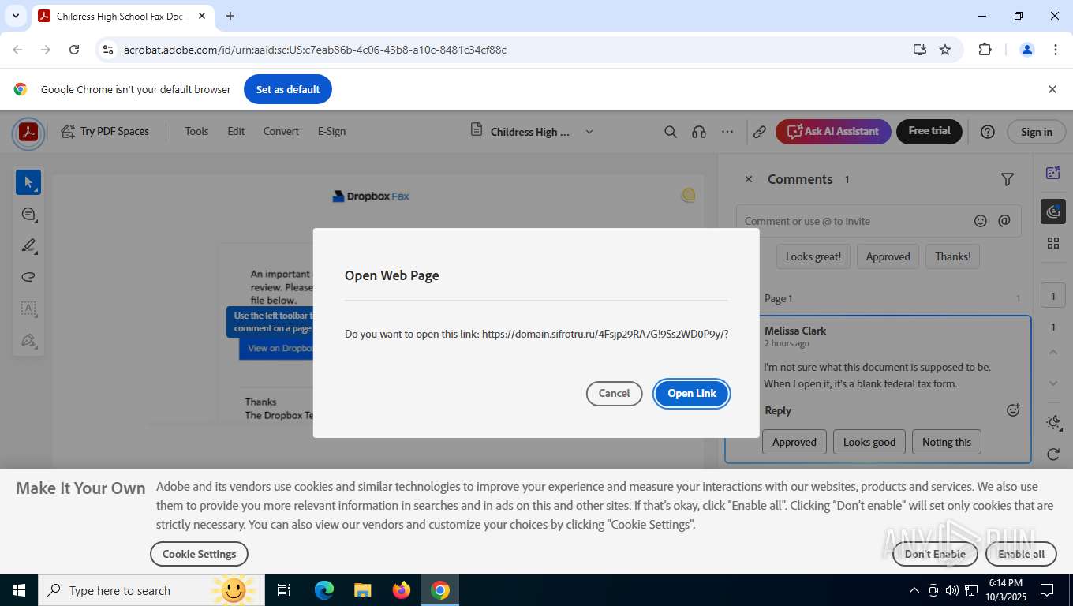Open a new Chrome tab
This screenshot has height=606, width=1073.
point(230,16)
